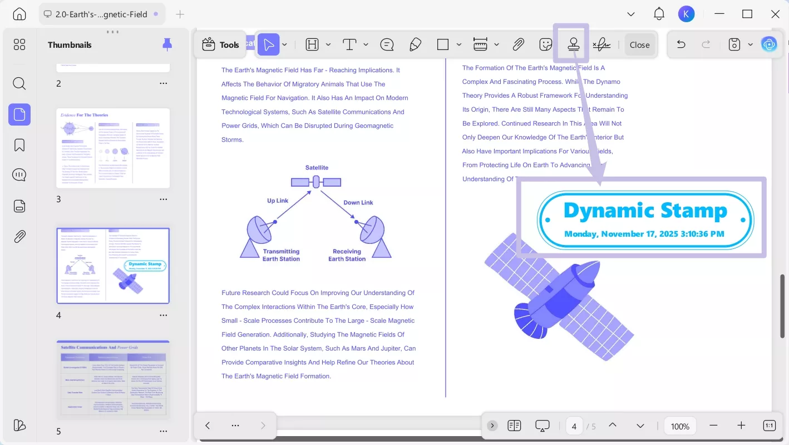
Task: Select the page 3 thumbnail
Action: coord(113,148)
